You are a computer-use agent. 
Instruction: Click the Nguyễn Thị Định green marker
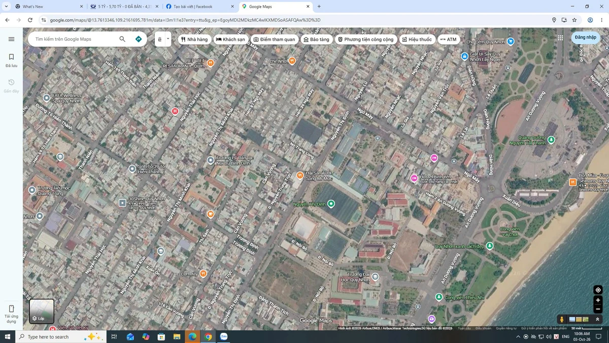tap(331, 204)
